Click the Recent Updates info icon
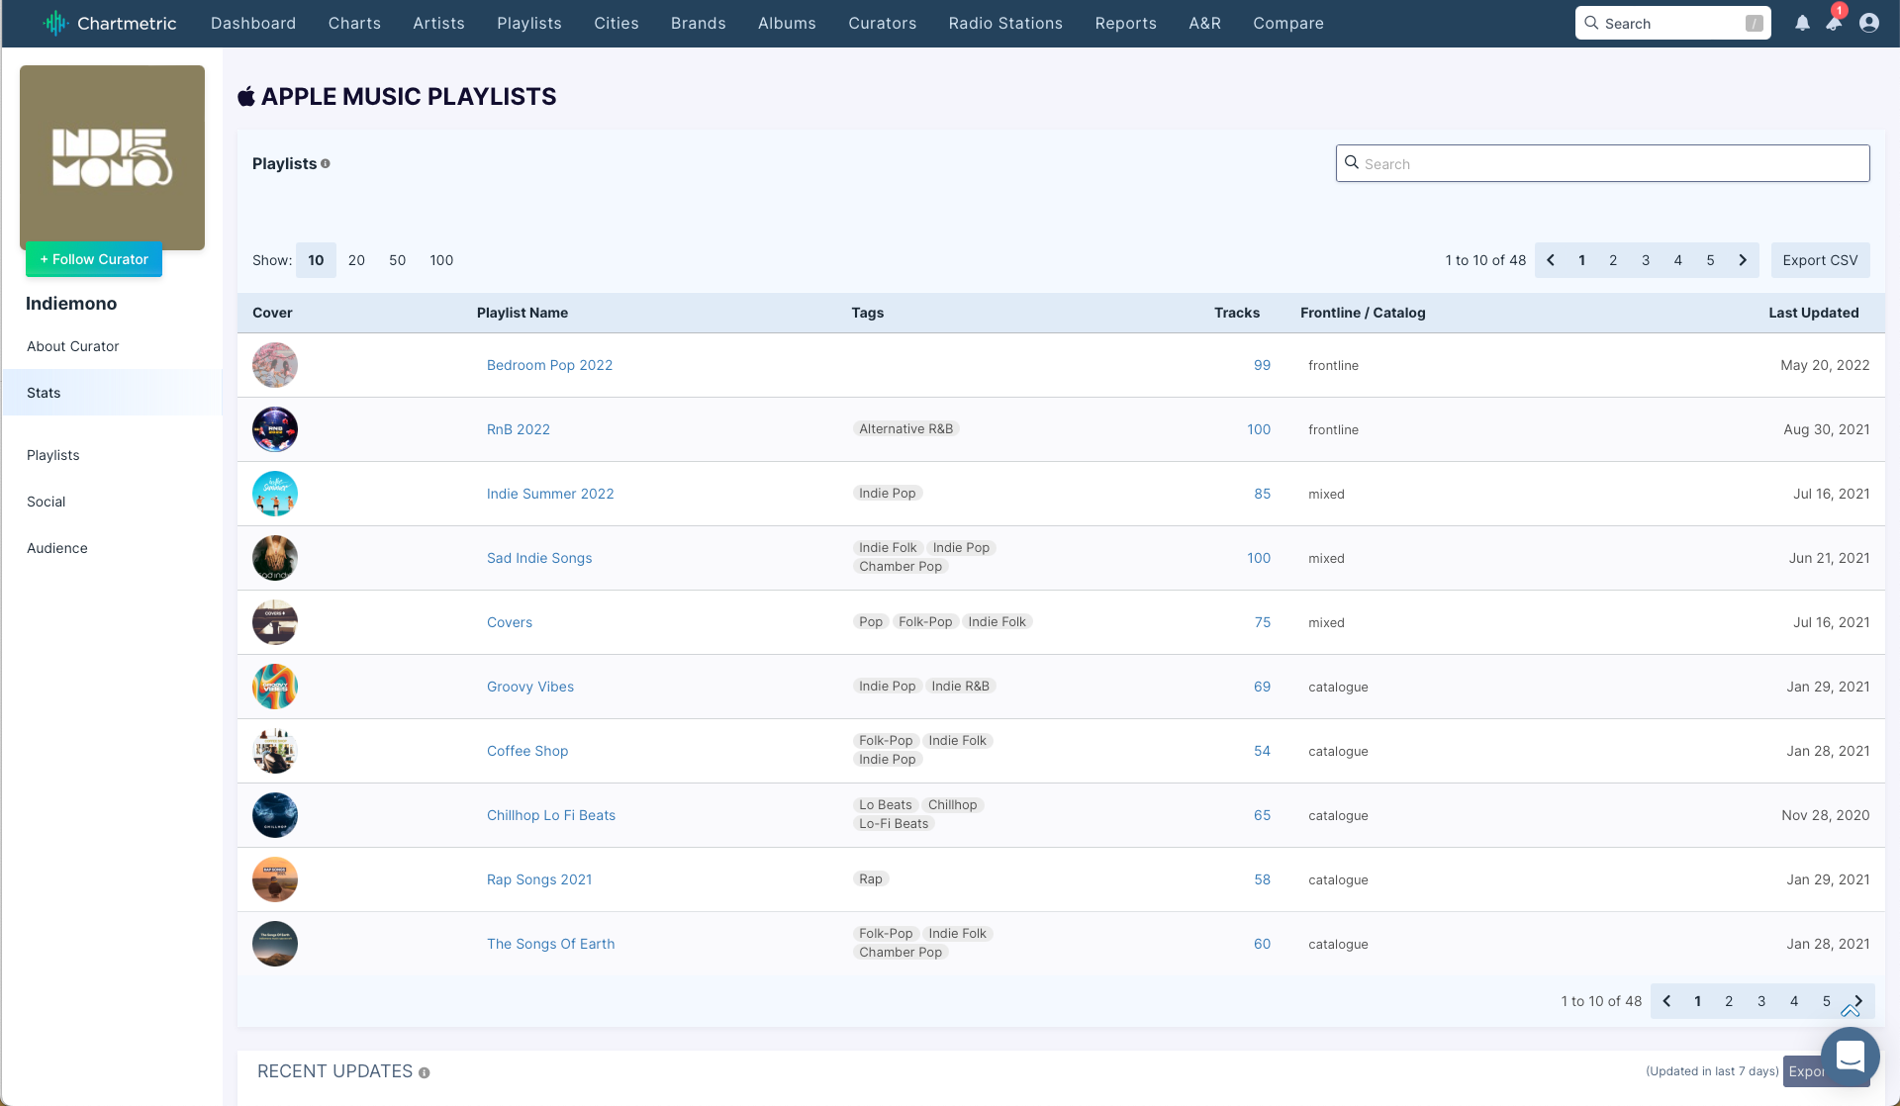The image size is (1900, 1106). [x=424, y=1072]
